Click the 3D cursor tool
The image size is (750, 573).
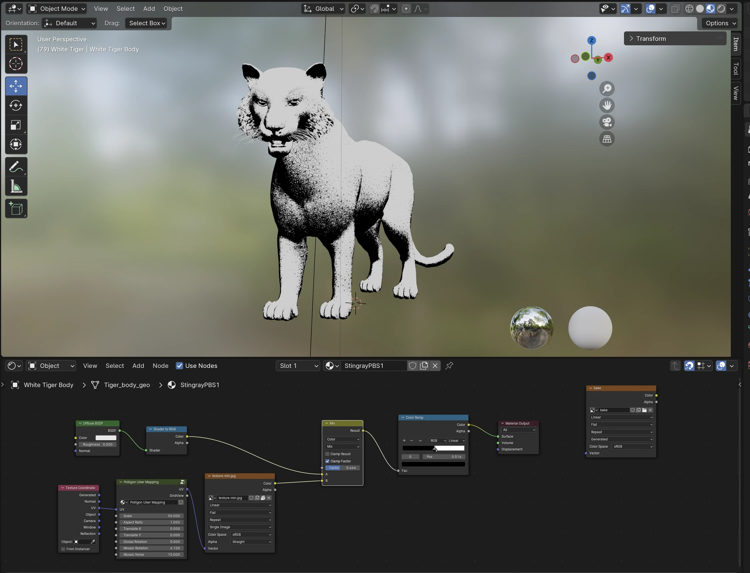16,64
